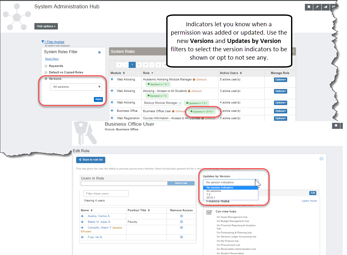Click the bookmark icon in hub header
Screen dimensions: 347x255
tap(309, 7)
